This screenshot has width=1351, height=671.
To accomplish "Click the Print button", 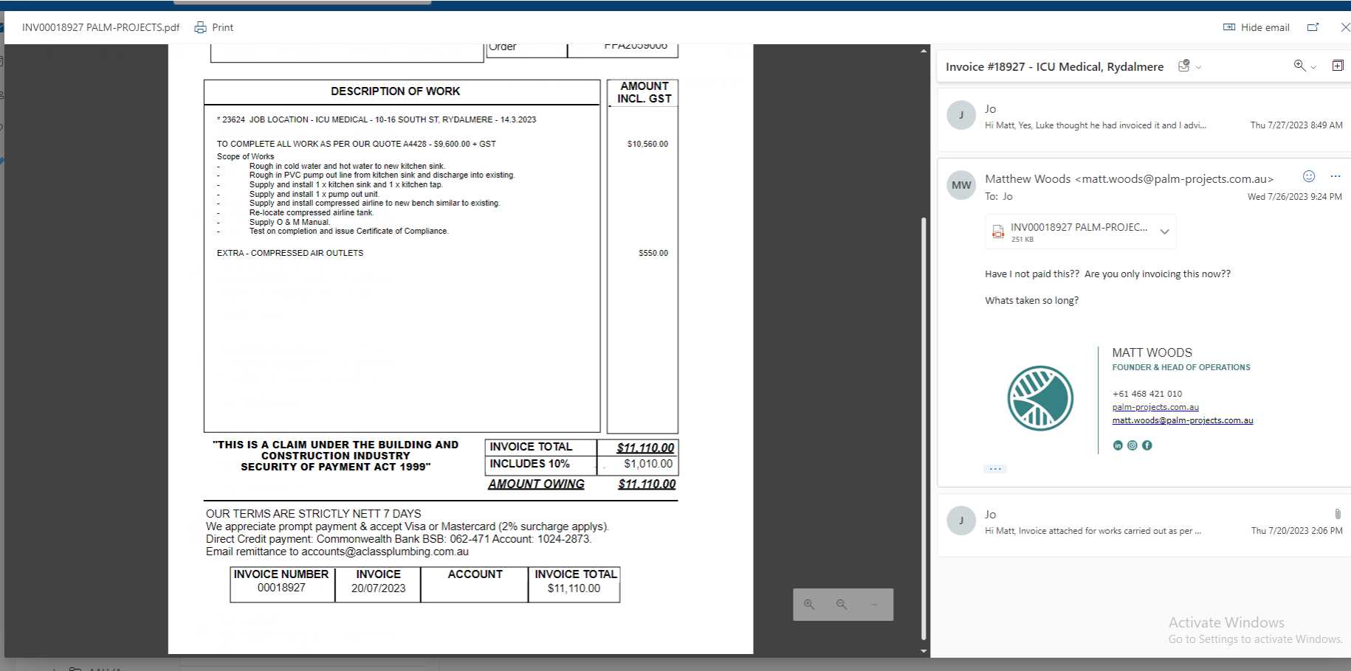I will [213, 27].
